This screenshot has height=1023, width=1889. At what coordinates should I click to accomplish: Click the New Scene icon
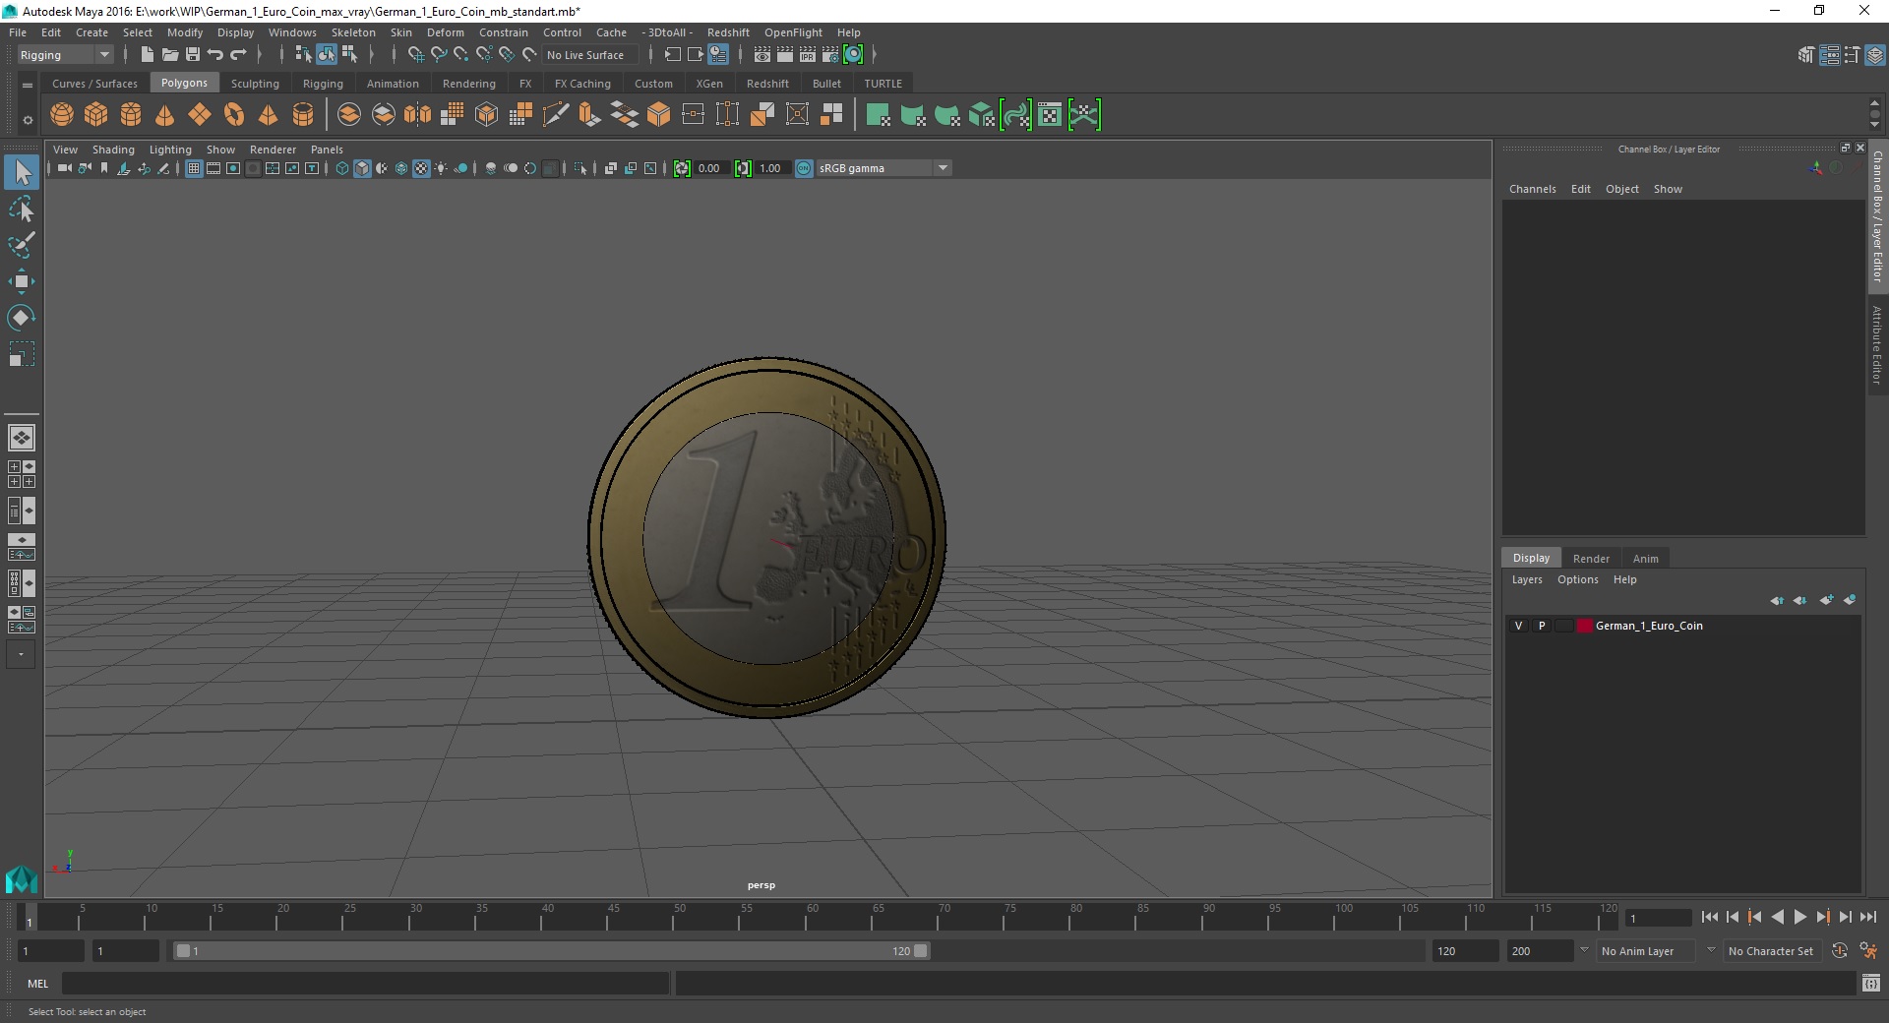pyautogui.click(x=147, y=55)
